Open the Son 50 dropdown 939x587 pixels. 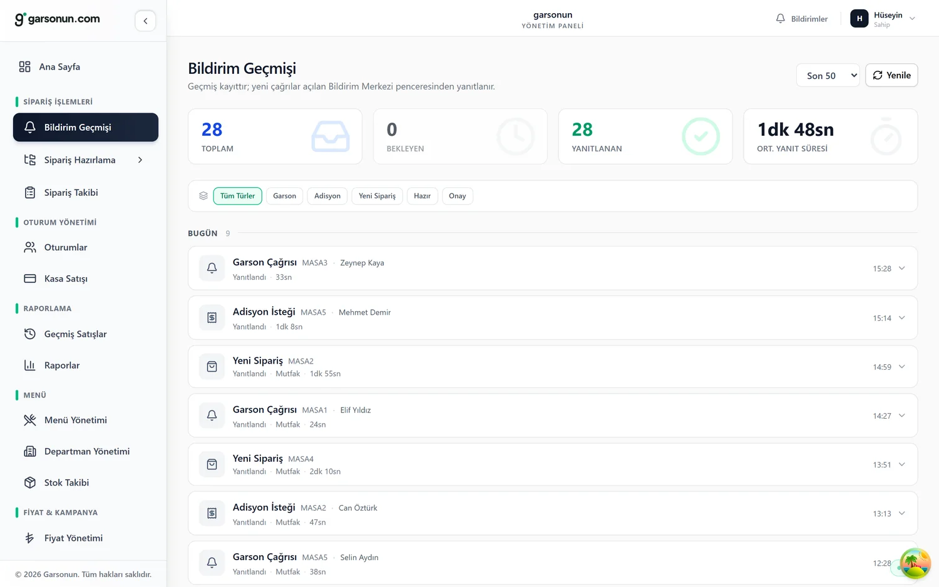[x=828, y=75]
